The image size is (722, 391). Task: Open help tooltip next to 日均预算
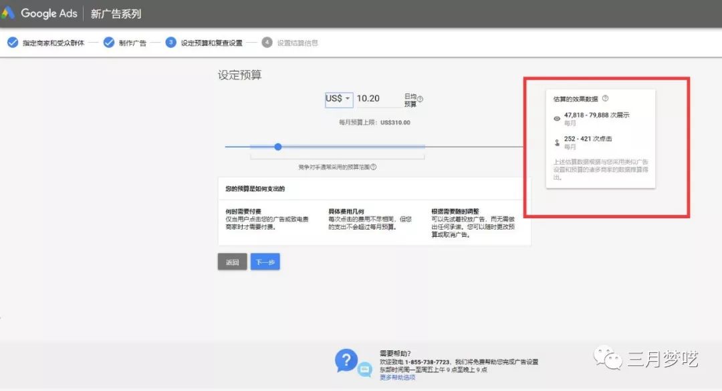(x=420, y=99)
